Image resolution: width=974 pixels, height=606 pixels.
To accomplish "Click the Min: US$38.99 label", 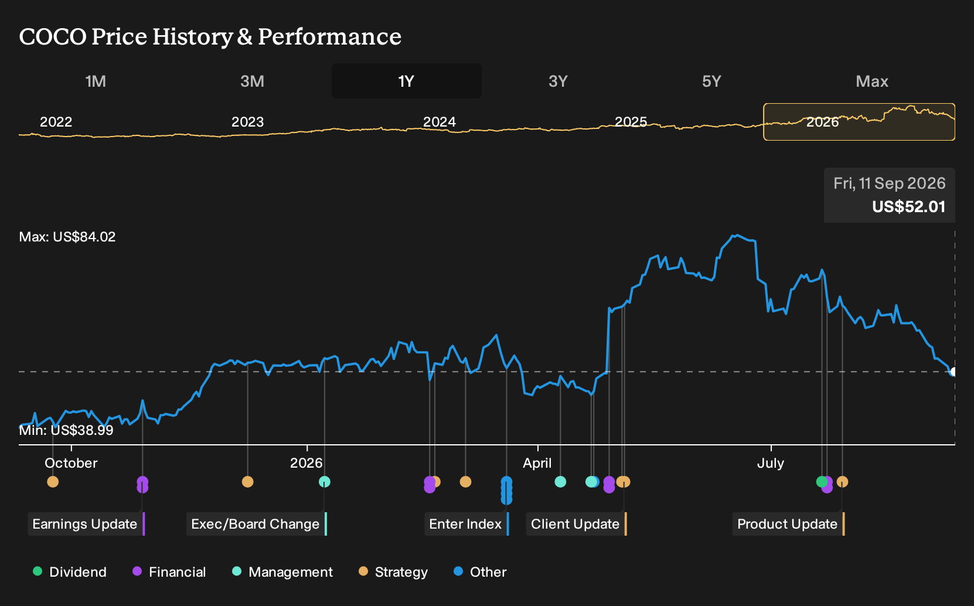I will coord(66,430).
